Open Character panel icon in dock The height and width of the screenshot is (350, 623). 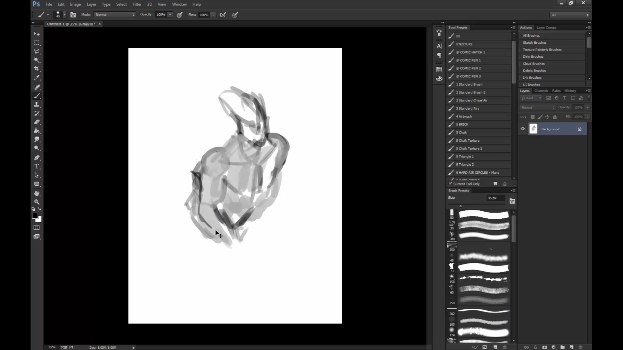[x=439, y=46]
